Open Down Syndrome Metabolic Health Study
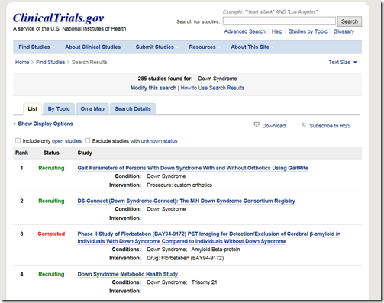 pyautogui.click(x=127, y=274)
